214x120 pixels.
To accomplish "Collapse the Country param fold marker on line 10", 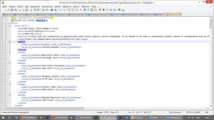I will [10, 42].
